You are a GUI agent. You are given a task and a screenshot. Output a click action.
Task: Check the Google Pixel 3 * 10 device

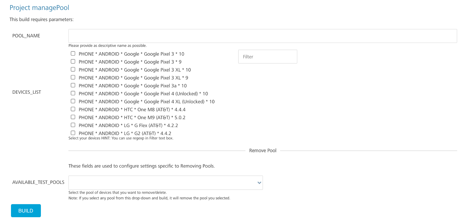pyautogui.click(x=73, y=53)
